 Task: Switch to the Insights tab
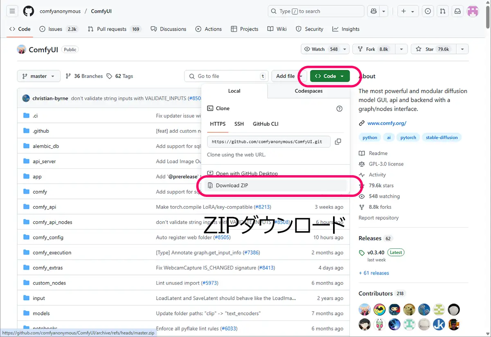346,29
